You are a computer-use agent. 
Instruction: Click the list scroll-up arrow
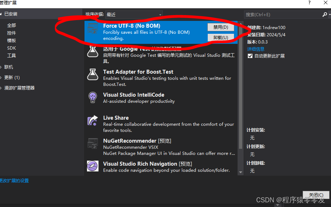[240, 24]
